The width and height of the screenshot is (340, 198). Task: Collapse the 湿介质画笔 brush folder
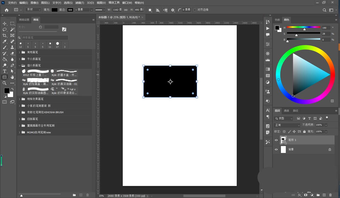(20, 66)
